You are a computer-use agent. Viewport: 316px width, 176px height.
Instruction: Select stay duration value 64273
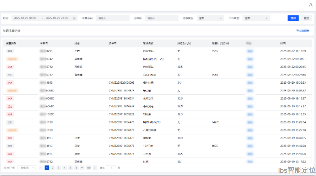(215, 122)
